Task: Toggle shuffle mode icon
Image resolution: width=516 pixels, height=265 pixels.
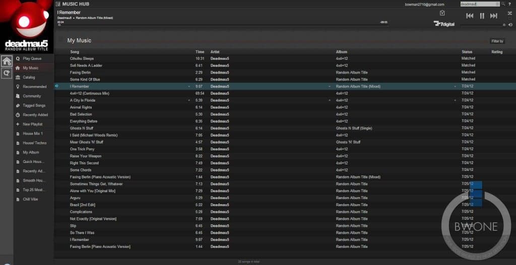Action: 510,13
